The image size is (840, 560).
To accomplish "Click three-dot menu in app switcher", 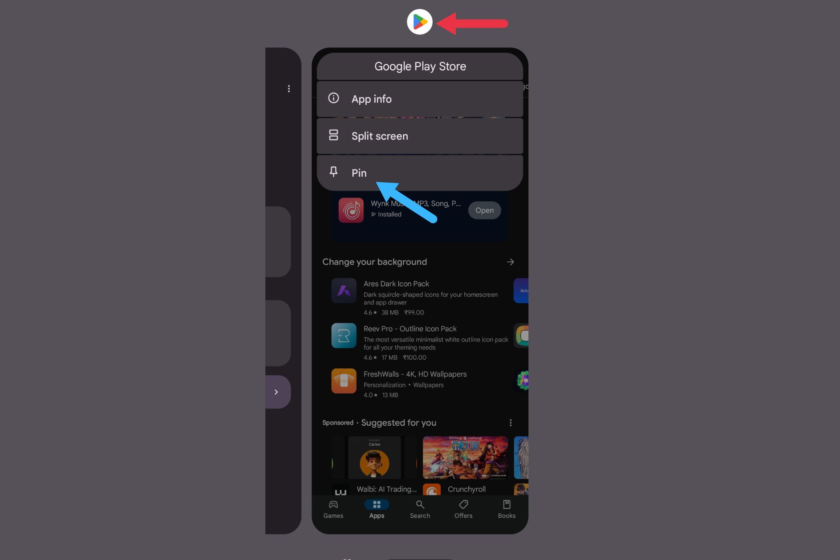I will coord(289,88).
